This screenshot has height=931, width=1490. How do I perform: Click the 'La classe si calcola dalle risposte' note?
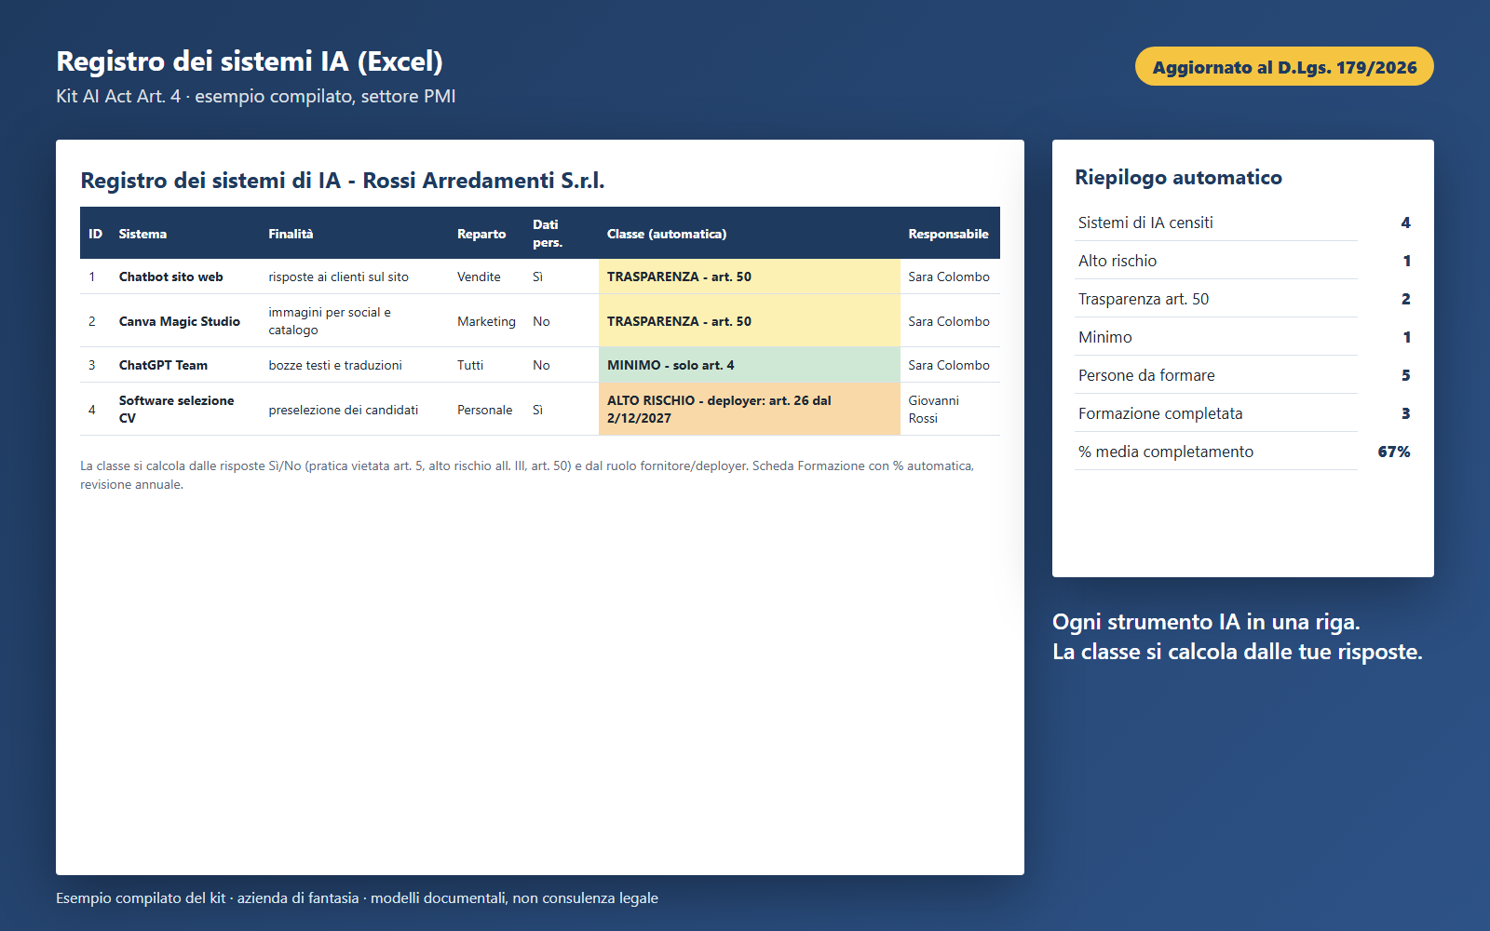[527, 475]
